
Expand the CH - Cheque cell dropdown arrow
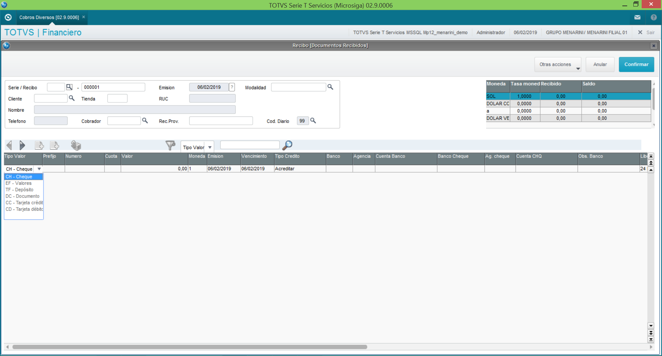39,169
